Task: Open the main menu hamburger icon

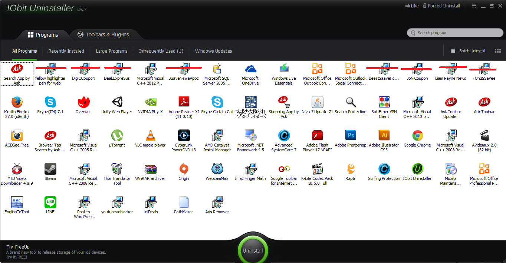Action: tap(474, 6)
